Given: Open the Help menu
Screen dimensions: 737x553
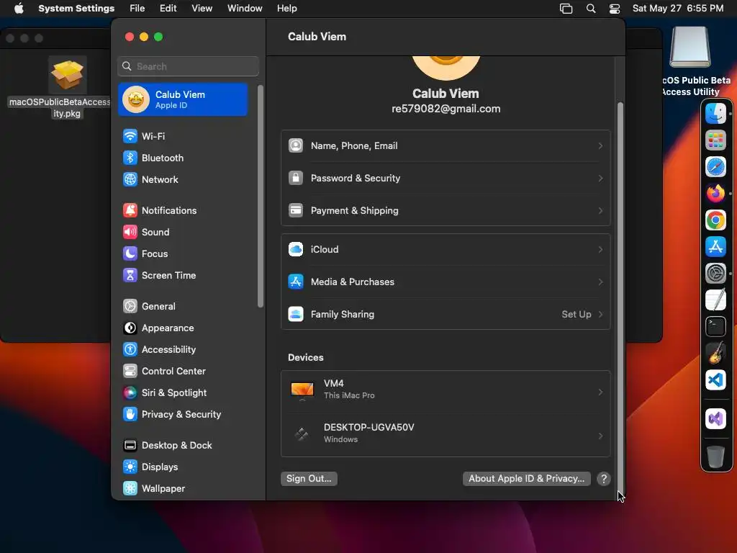Looking at the screenshot, I should [x=286, y=9].
